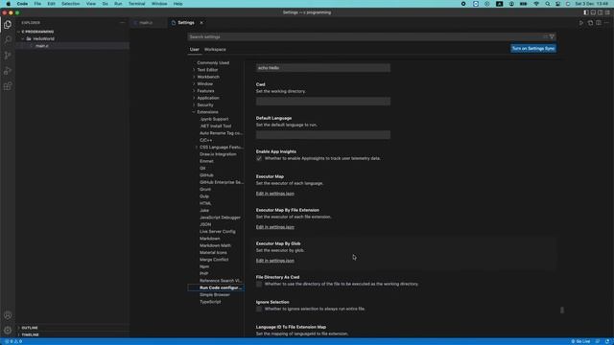Expand the Text Editor settings category
This screenshot has width=614, height=345.
click(194, 70)
